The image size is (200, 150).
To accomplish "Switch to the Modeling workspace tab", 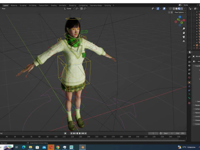I will coord(14,5).
